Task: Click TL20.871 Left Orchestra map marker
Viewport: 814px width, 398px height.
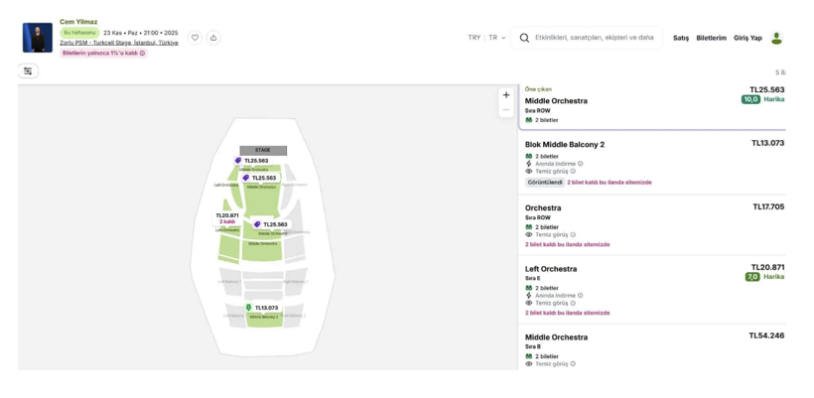Action: (227, 215)
